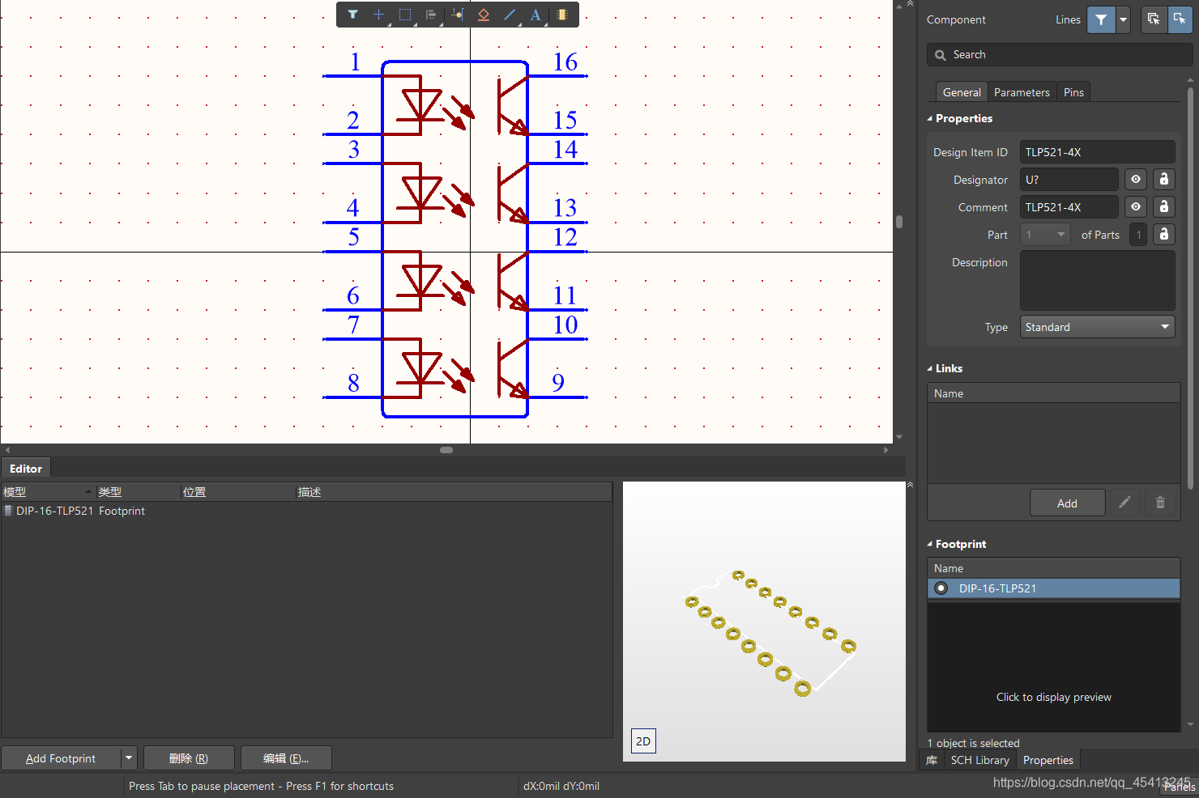
Task: Click the single-object selection cursor icon
Action: 1180,19
